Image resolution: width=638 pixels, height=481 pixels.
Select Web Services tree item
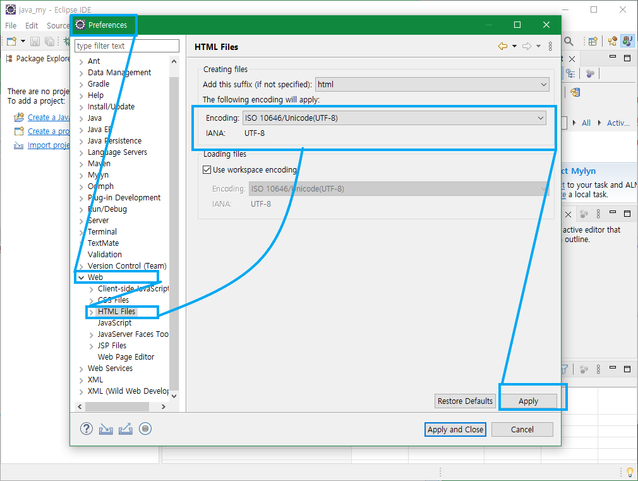coord(110,368)
